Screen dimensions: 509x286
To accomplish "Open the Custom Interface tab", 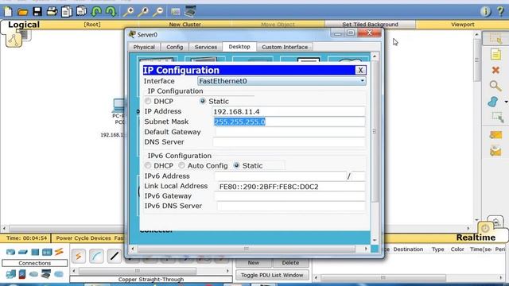I will 285,47.
